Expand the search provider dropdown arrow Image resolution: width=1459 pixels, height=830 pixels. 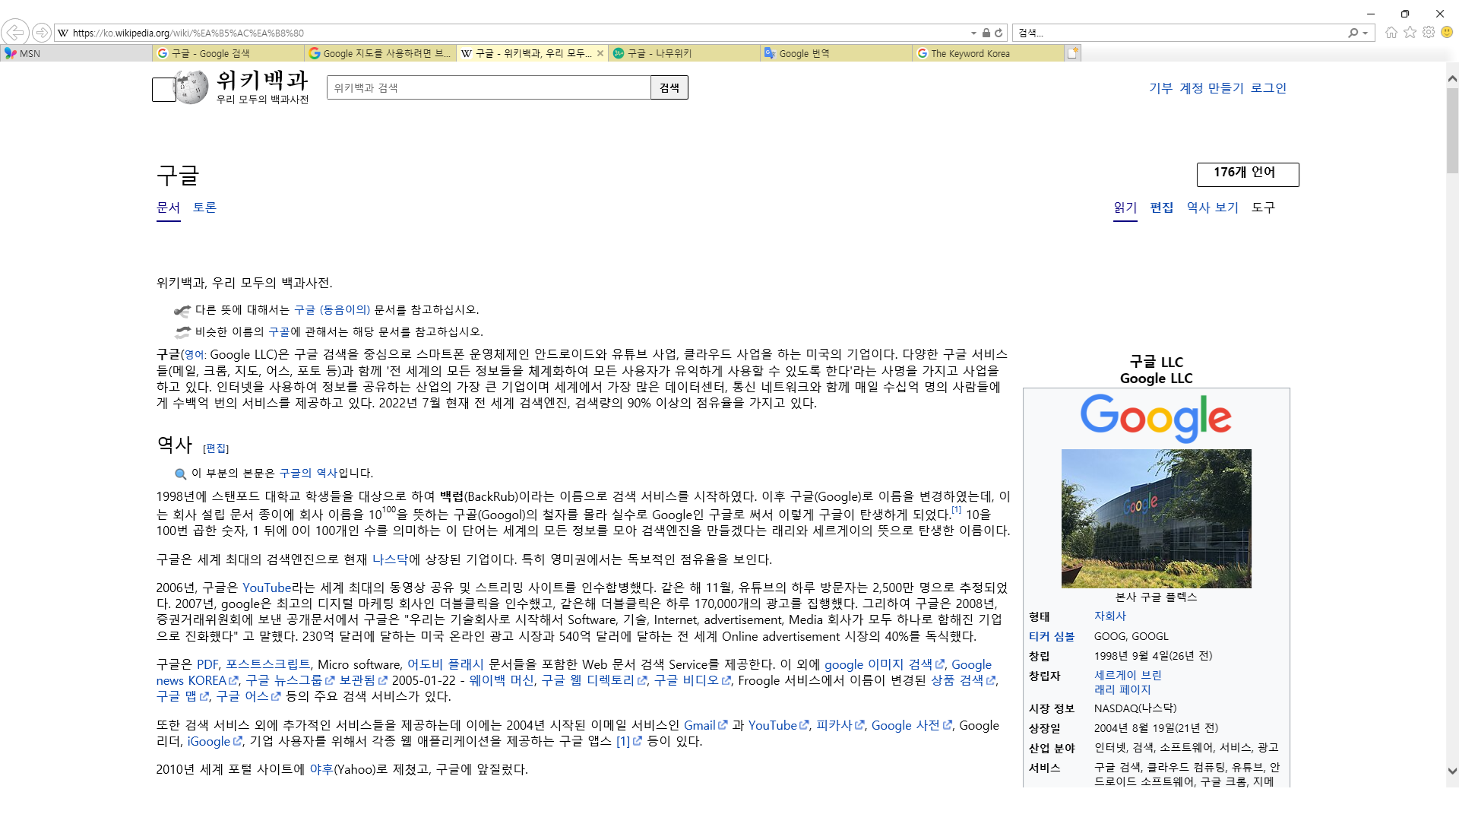click(1366, 33)
